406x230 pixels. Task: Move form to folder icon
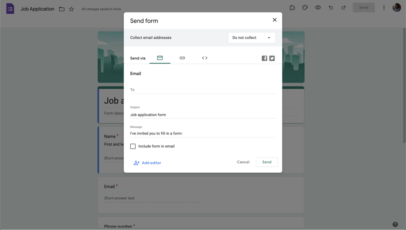pos(62,9)
